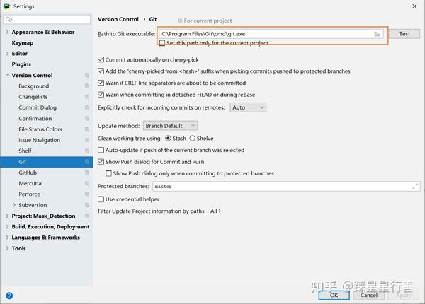
Task: Click project-level icon beside Version Control
Action: pyautogui.click(x=86, y=75)
